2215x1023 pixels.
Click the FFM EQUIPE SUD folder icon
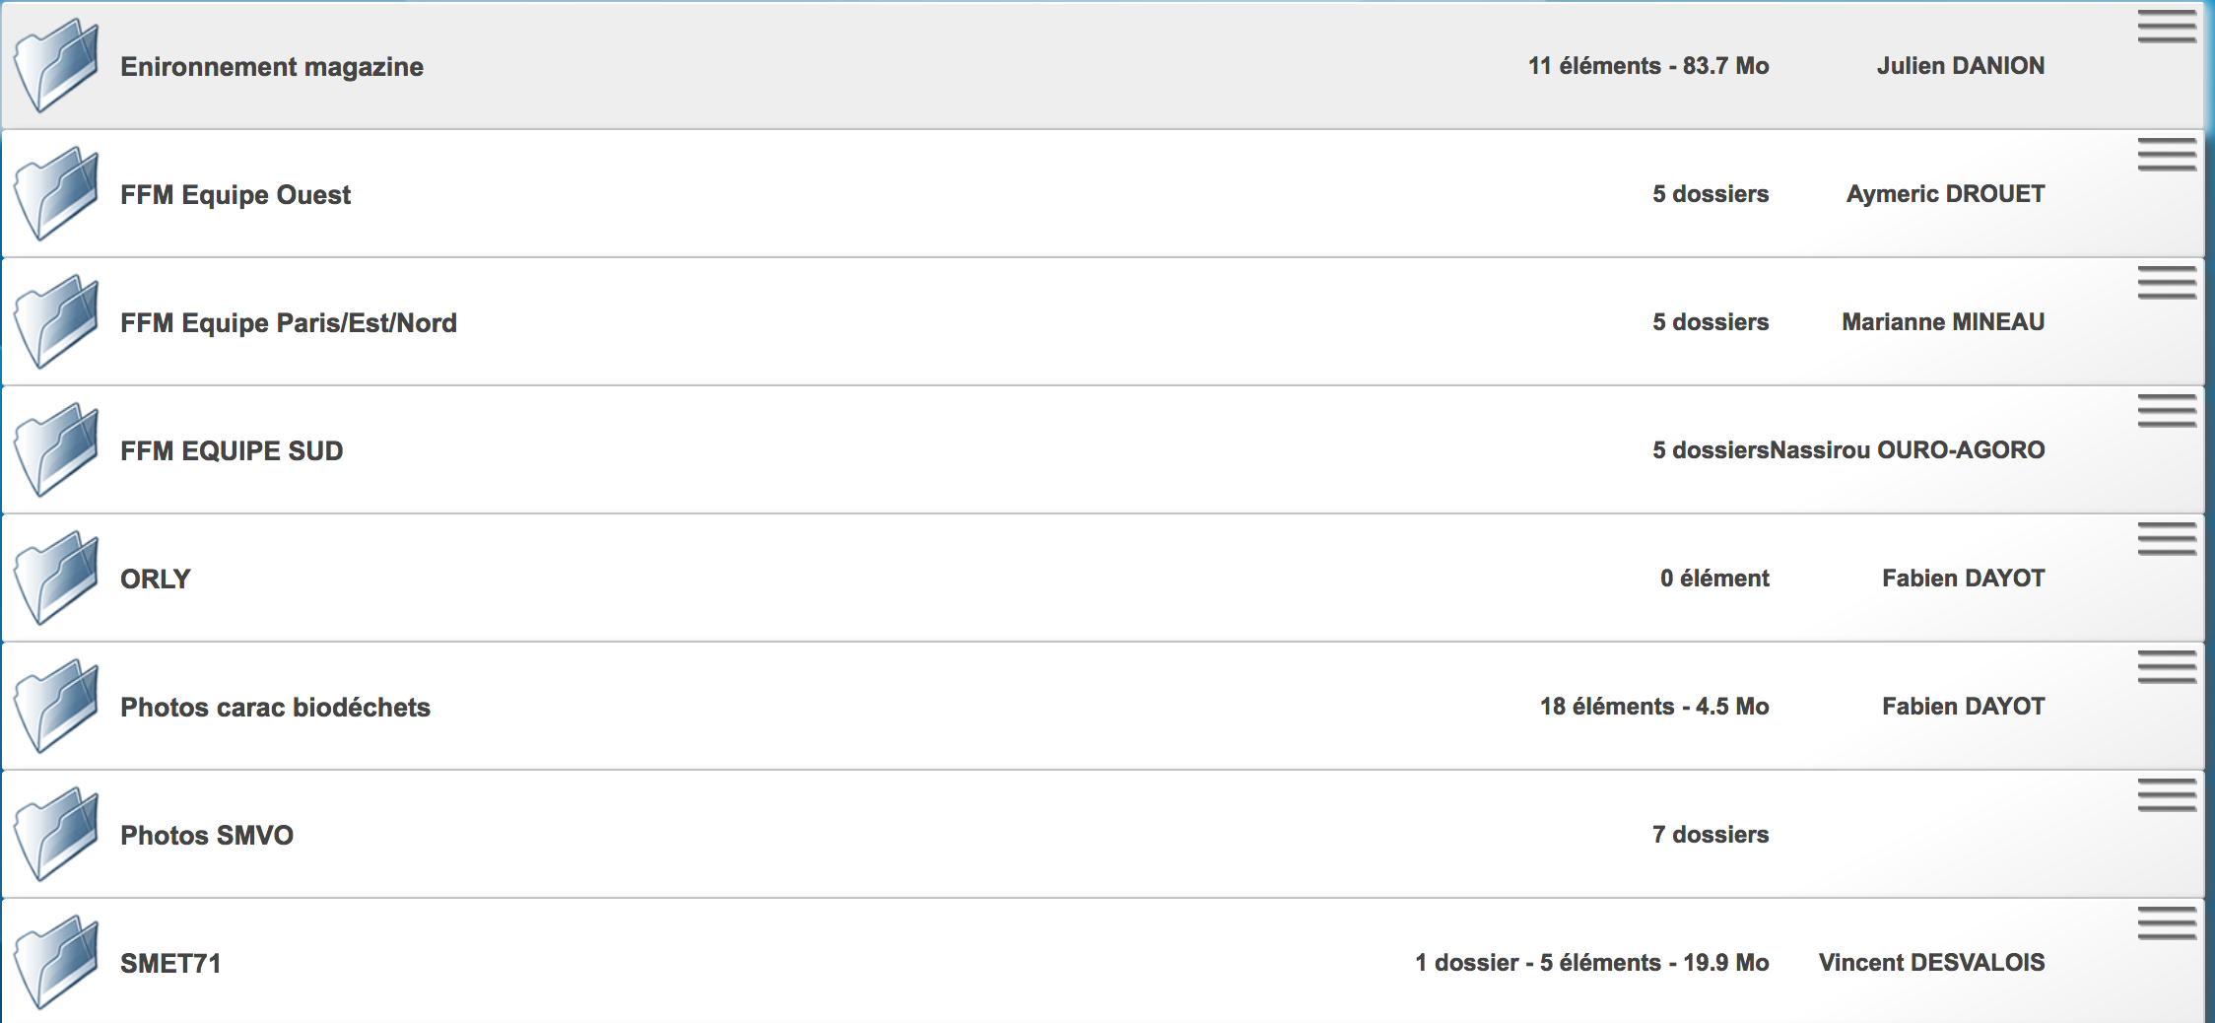pos(57,450)
